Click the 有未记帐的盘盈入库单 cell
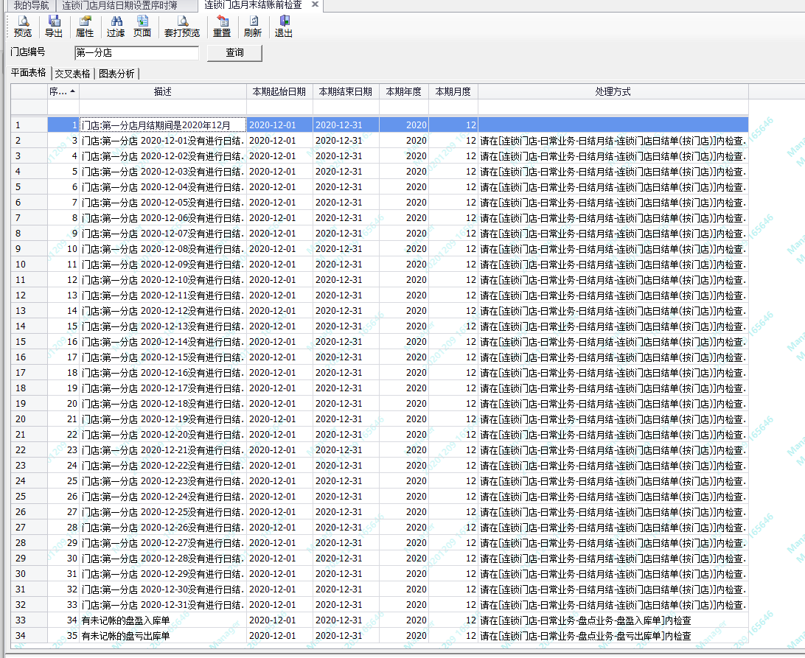 tap(163, 620)
